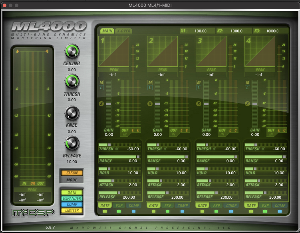Toggle the global GATE button
Image resolution: width=300 pixels, height=233 pixels.
pyautogui.click(x=72, y=192)
